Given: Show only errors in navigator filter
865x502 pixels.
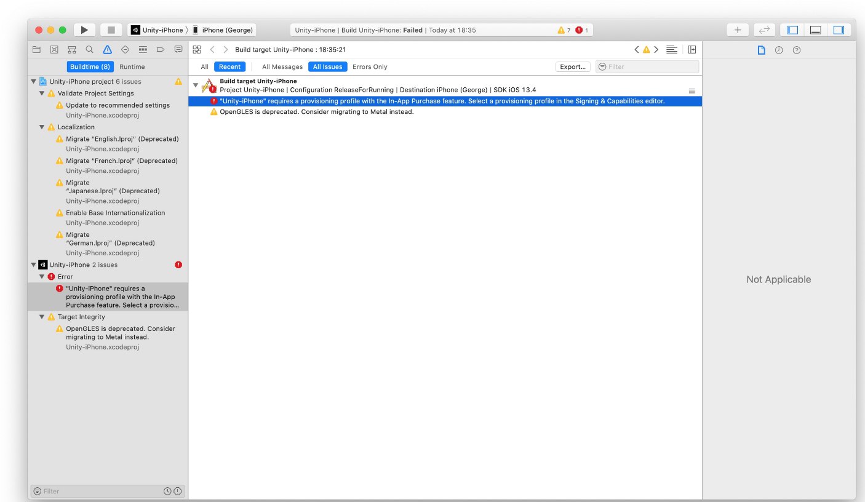Looking at the screenshot, I should (x=177, y=491).
